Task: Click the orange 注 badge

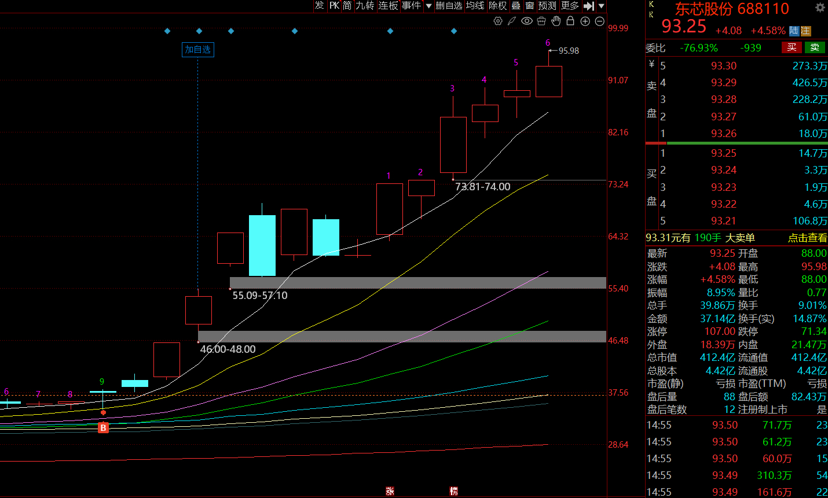Action: click(x=806, y=31)
